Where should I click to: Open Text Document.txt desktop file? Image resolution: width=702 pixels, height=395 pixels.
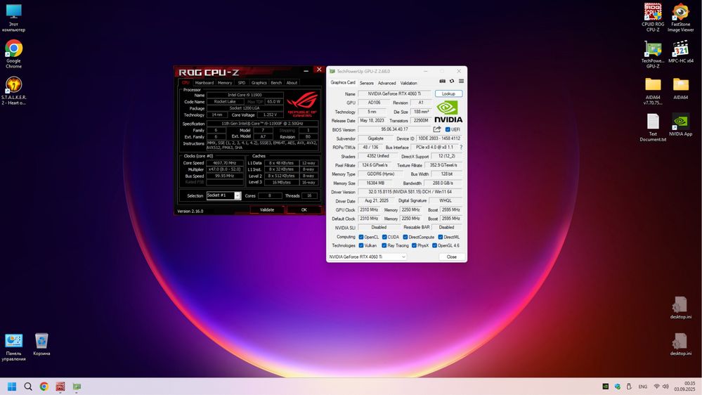653,128
